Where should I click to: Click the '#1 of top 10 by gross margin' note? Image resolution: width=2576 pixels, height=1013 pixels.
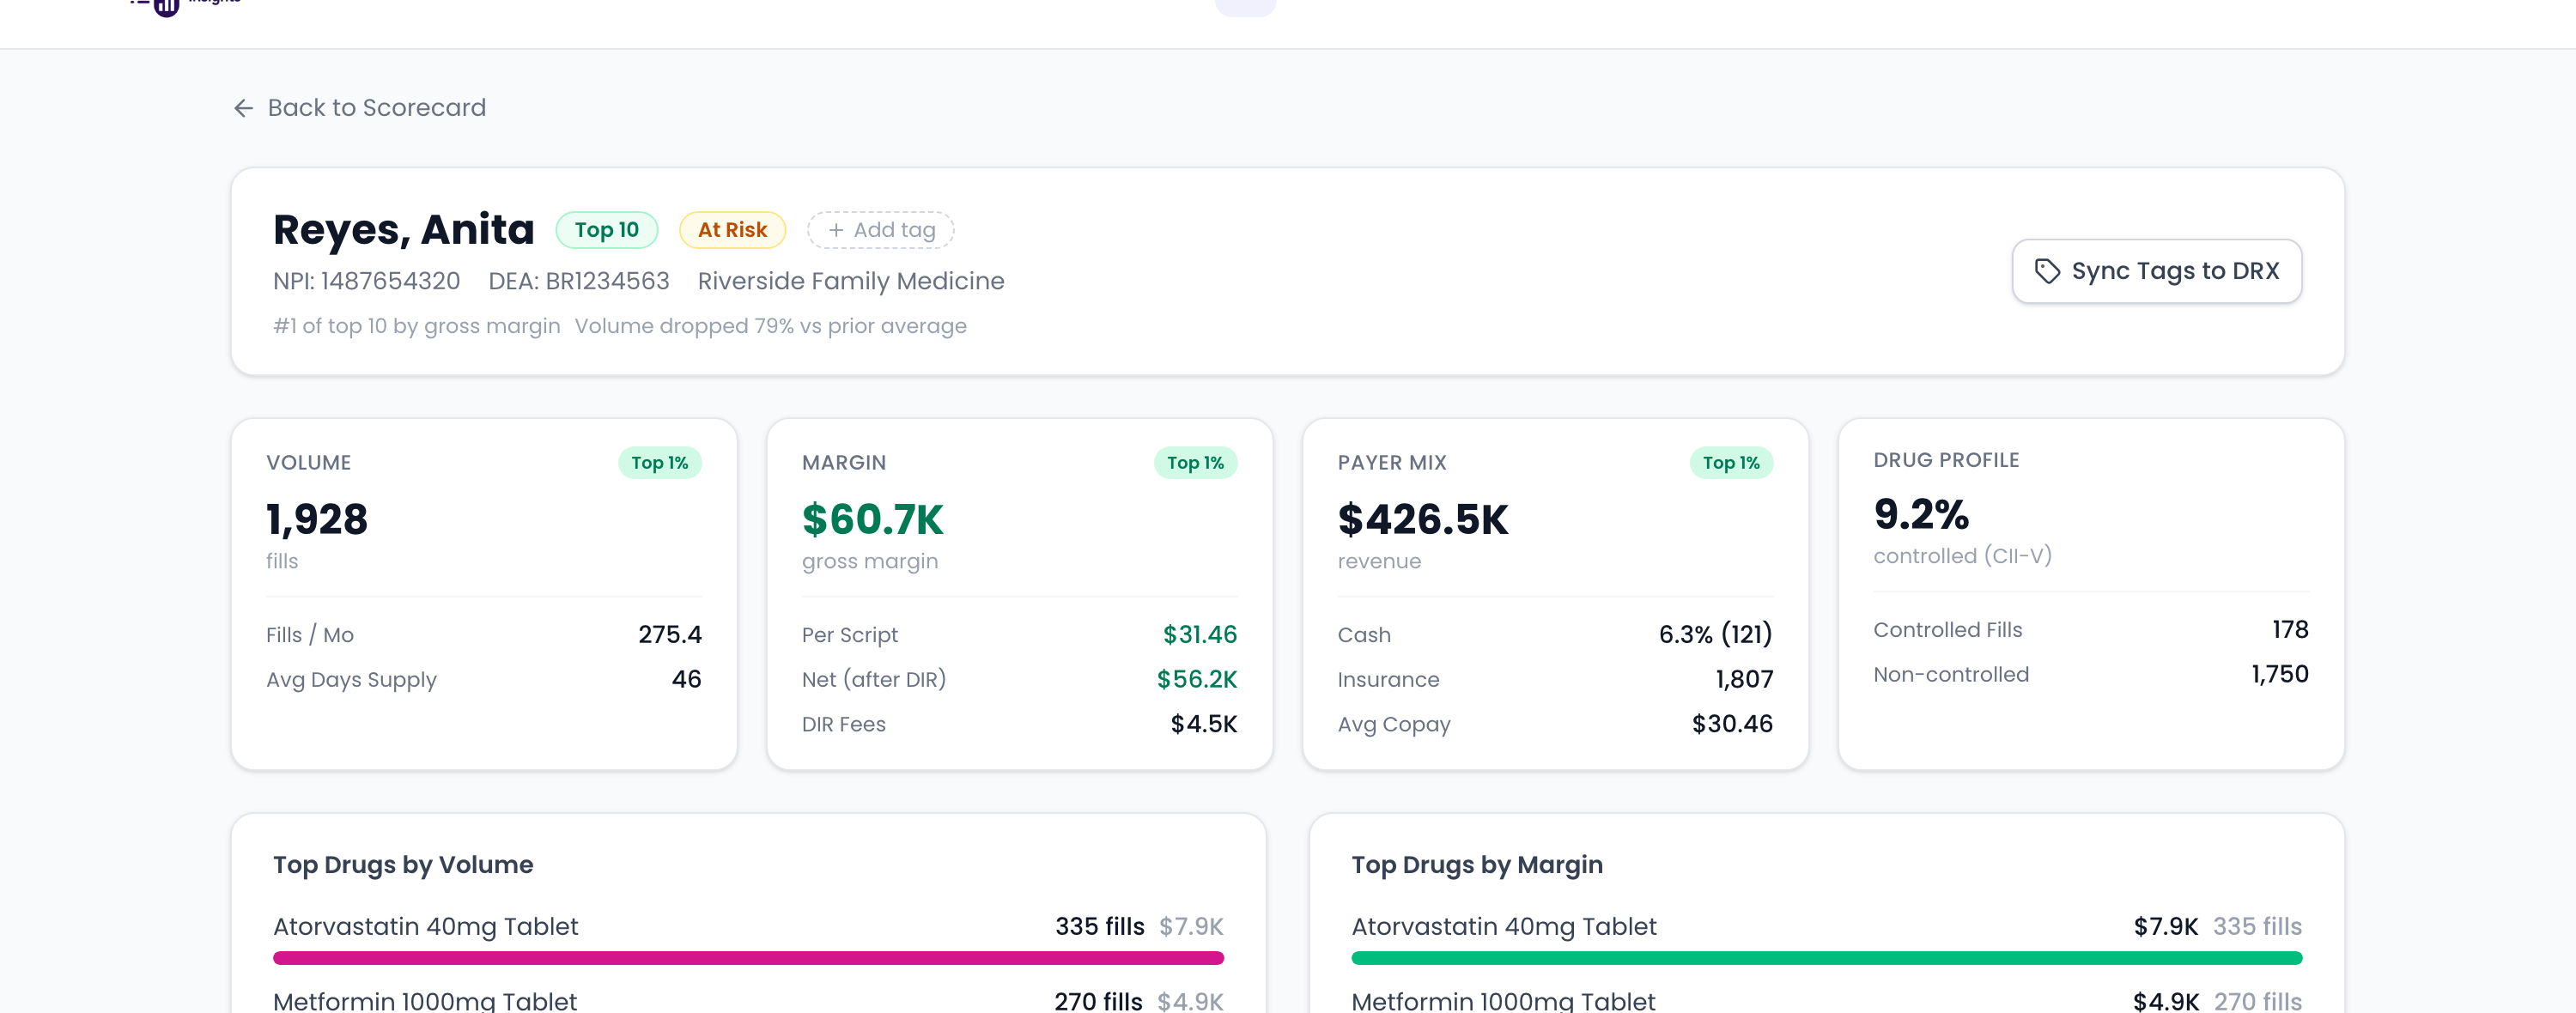point(417,326)
